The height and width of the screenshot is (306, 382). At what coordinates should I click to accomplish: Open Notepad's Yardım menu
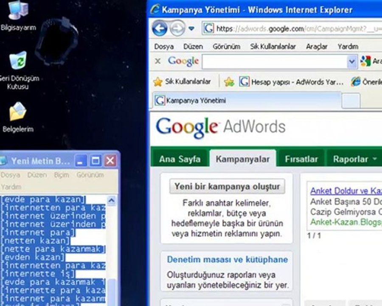(x=11, y=187)
